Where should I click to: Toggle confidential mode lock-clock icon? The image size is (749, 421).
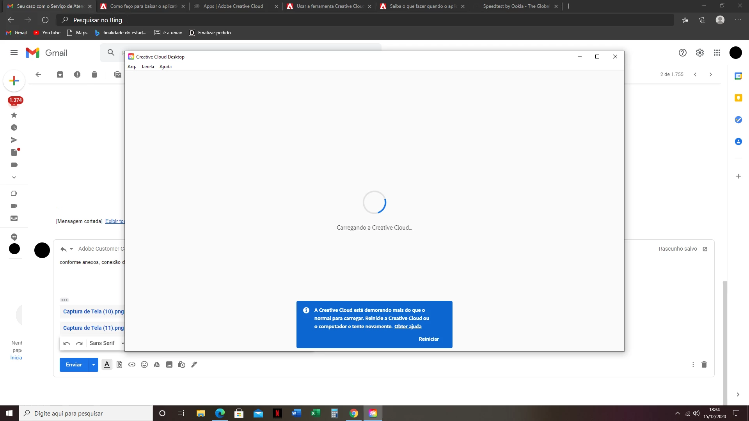click(182, 364)
